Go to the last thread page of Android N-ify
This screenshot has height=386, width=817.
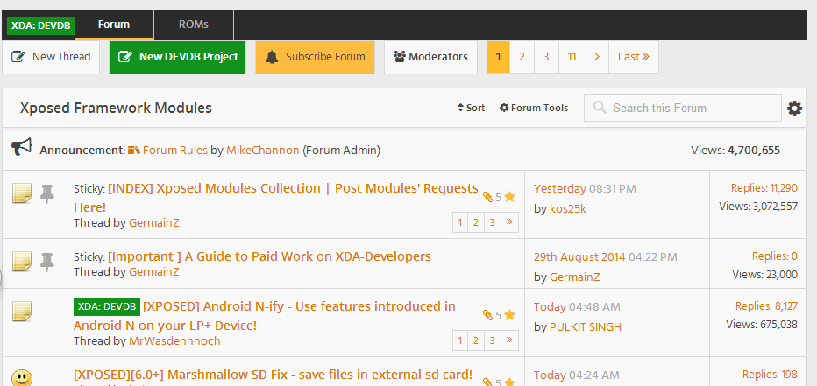tap(509, 340)
